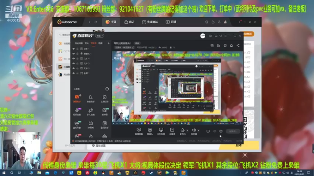Image resolution: width=314 pixels, height=176 pixels.
Task: Click the gift box icon above preview
Action: [x=212, y=46]
